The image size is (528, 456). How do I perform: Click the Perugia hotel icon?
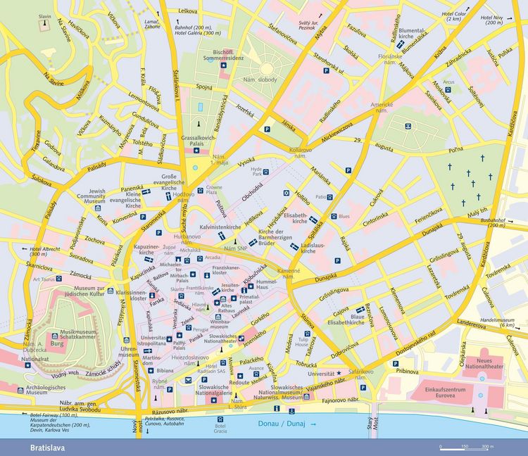188,328
